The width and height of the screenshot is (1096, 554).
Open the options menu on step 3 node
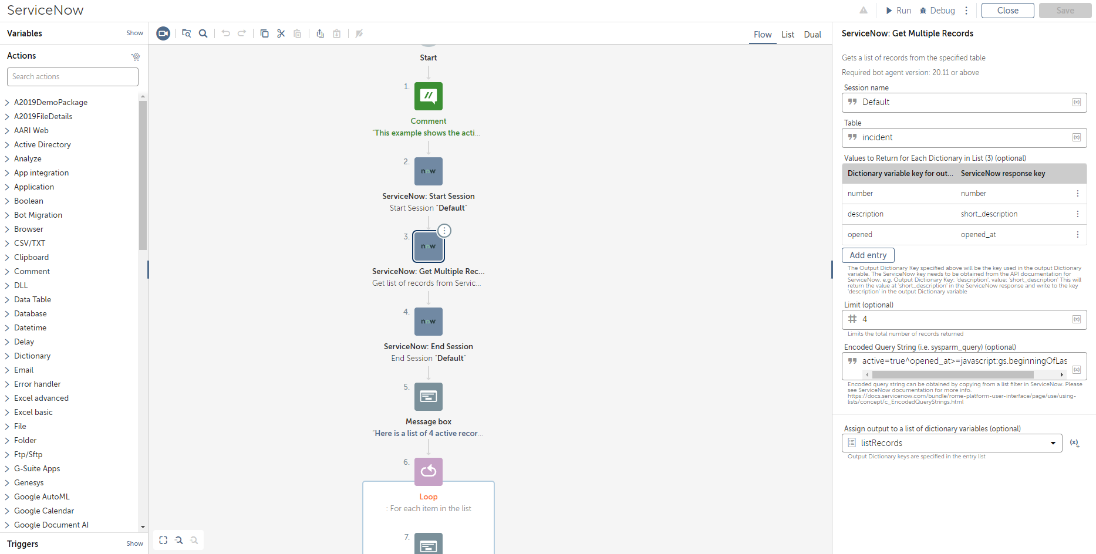click(x=444, y=231)
